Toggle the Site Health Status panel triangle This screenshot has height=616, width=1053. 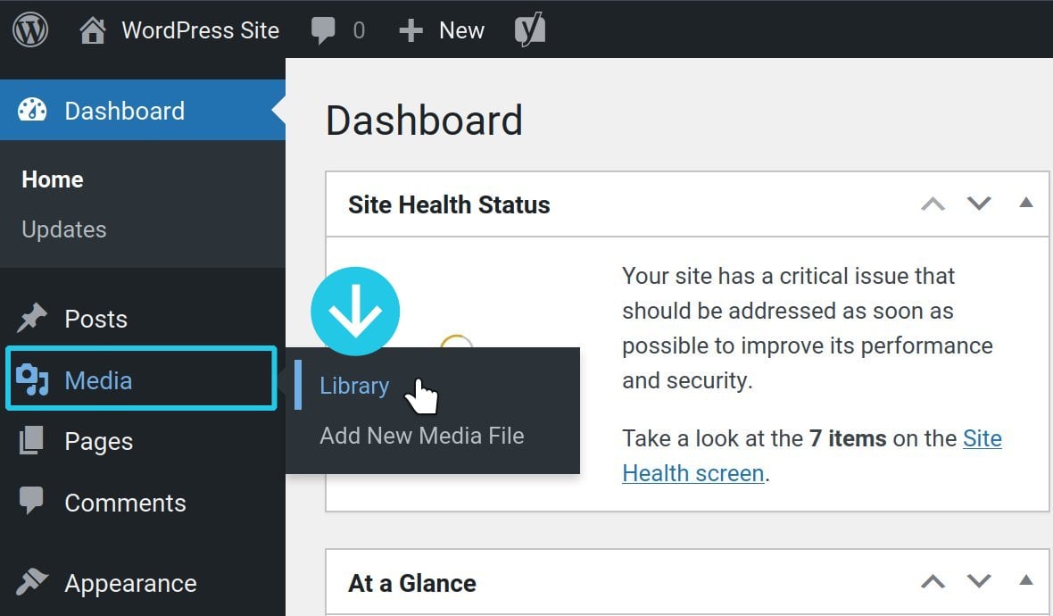(1026, 204)
